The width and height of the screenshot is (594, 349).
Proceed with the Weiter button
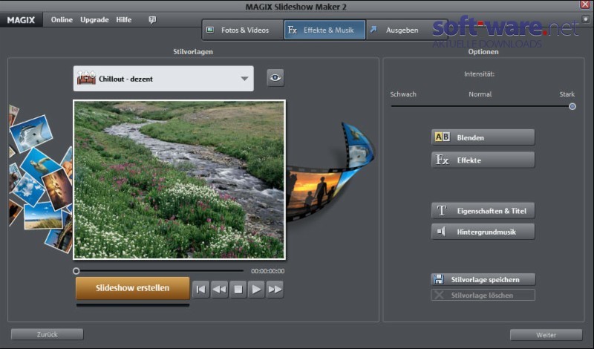[x=546, y=335]
